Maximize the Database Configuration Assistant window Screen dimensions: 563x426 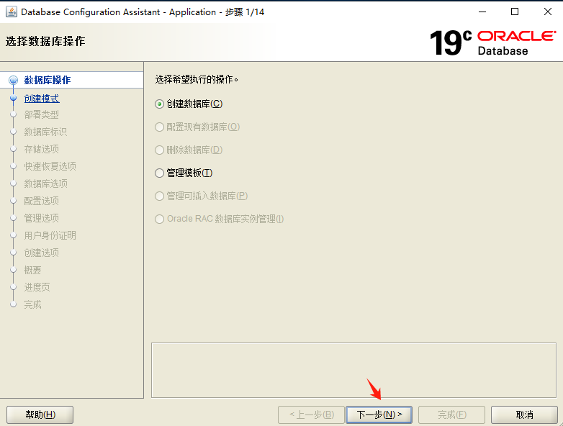tap(515, 12)
